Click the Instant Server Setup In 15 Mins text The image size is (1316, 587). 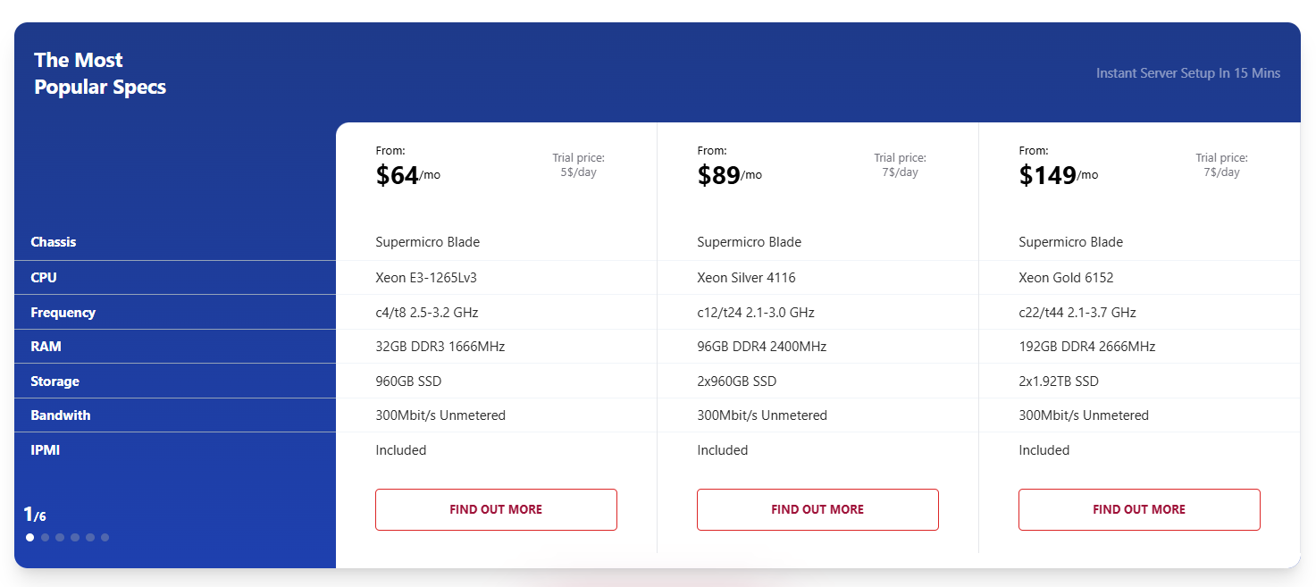click(1187, 72)
